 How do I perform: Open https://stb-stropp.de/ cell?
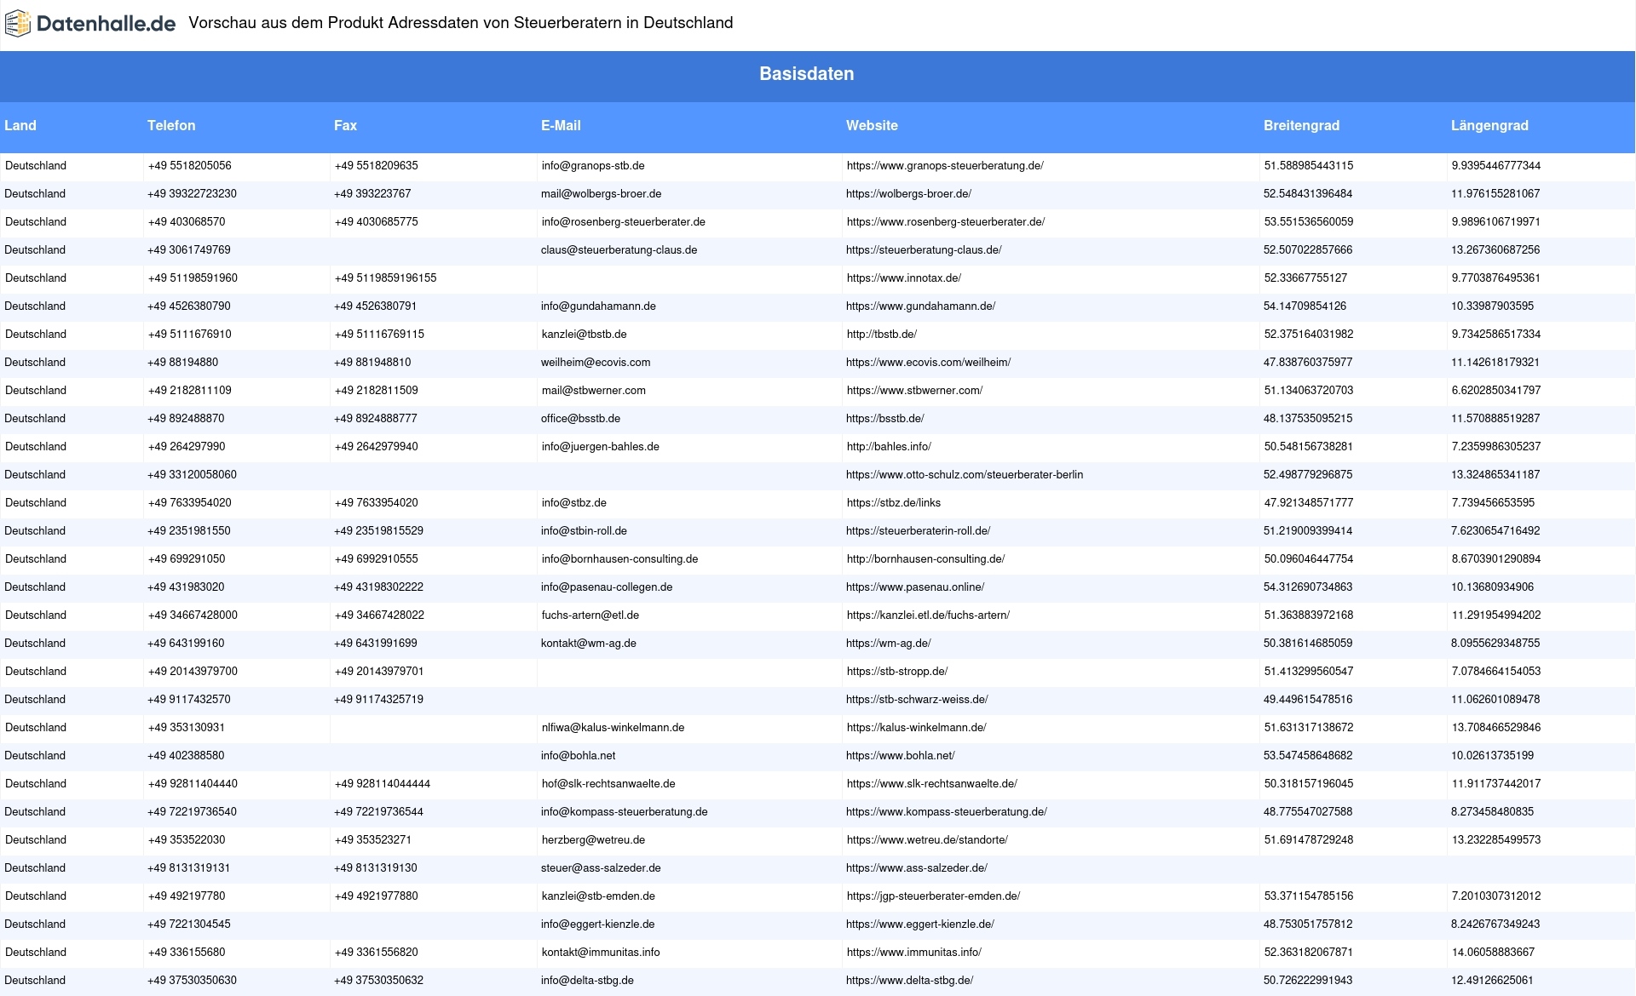tap(897, 672)
